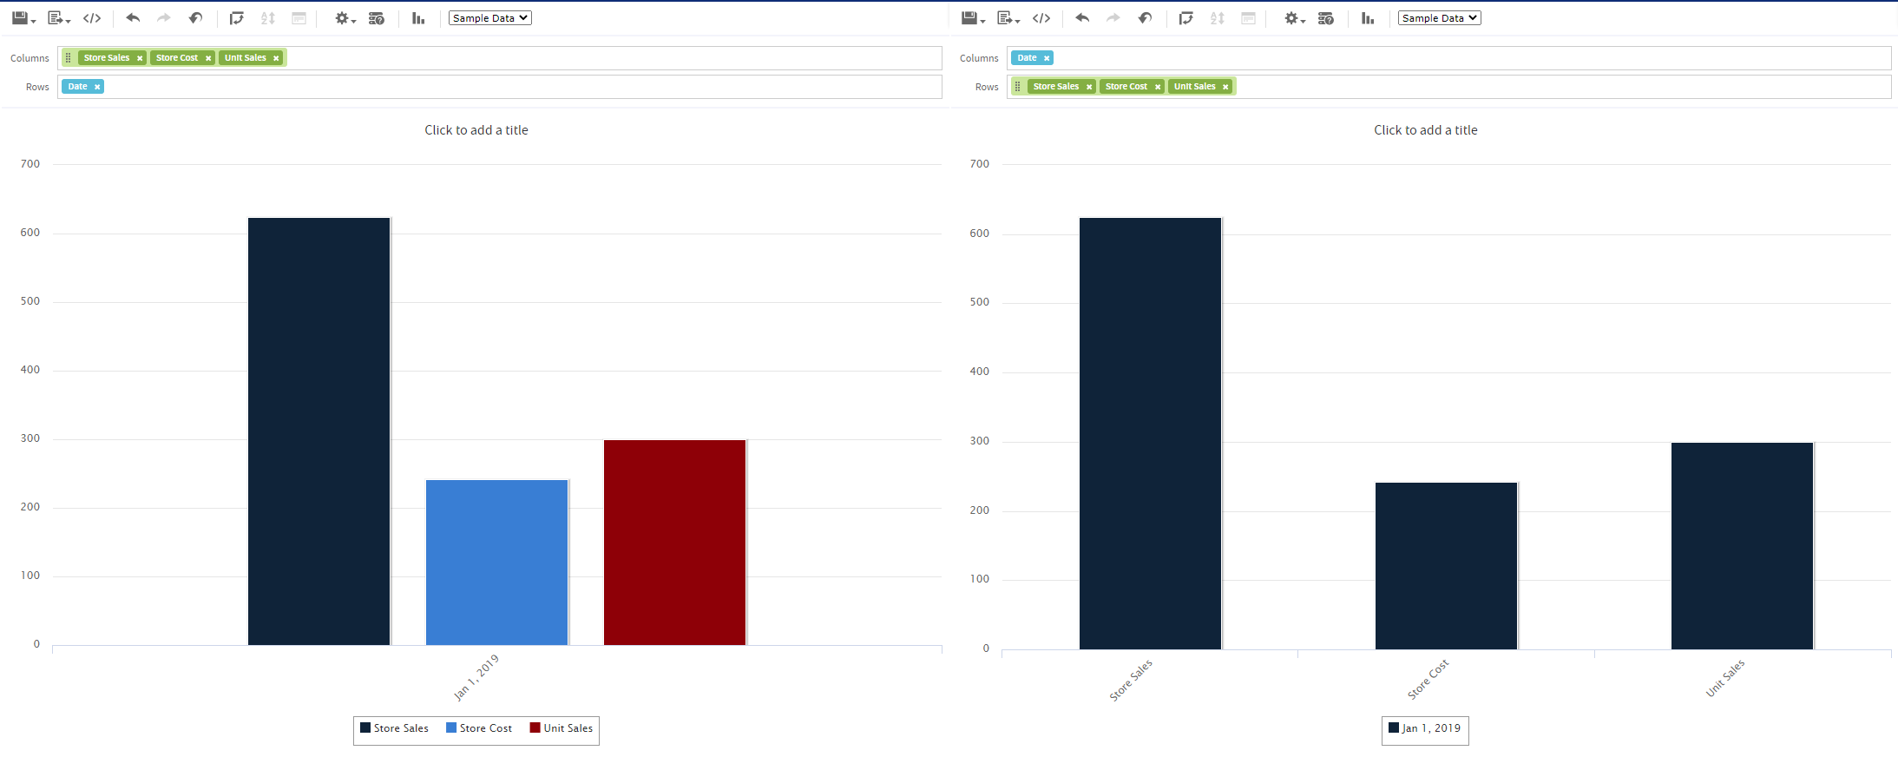Toggle the Store Sales legend swatch in left chart
The width and height of the screenshot is (1898, 757).
click(x=365, y=727)
